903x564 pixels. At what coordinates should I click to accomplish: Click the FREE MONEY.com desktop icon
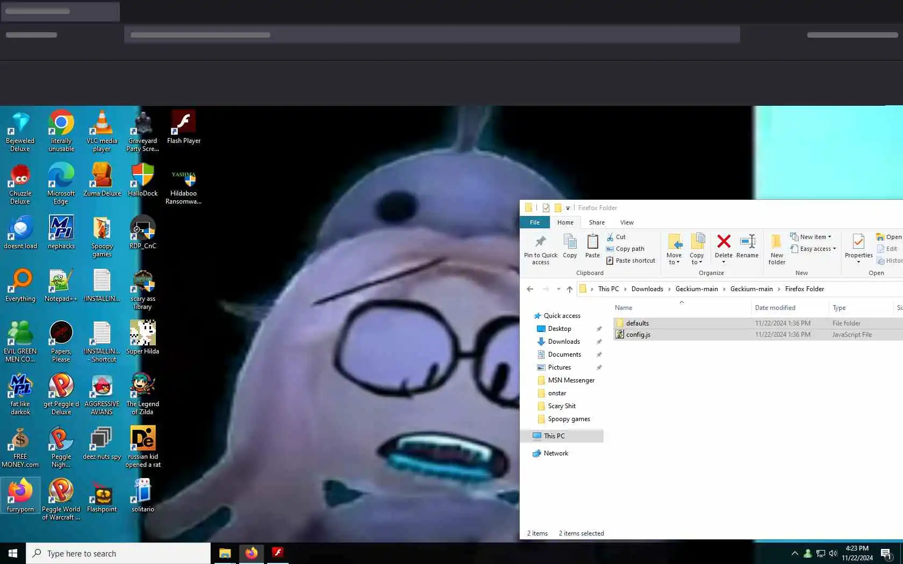20,448
